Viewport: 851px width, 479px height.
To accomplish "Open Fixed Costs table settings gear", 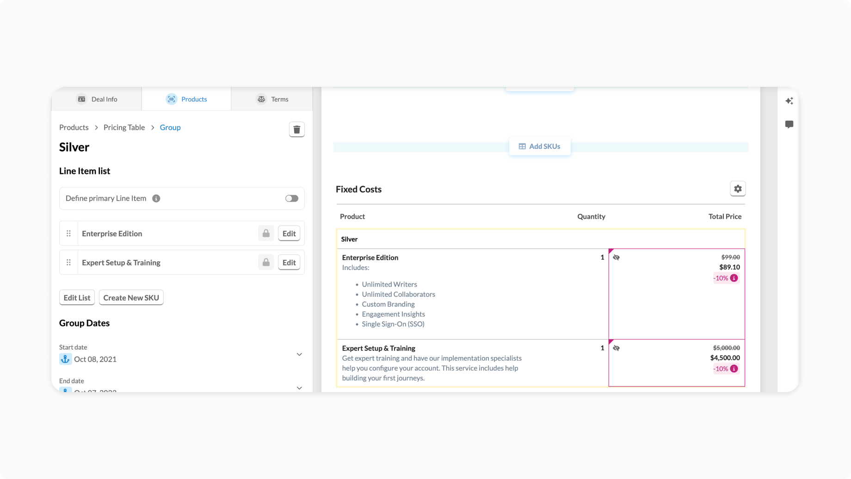I will pos(738,189).
